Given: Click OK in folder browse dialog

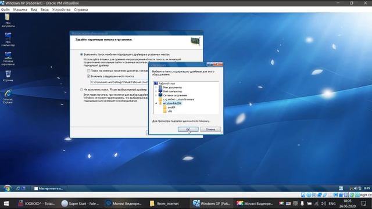Looking at the screenshot, I should pos(188,129).
